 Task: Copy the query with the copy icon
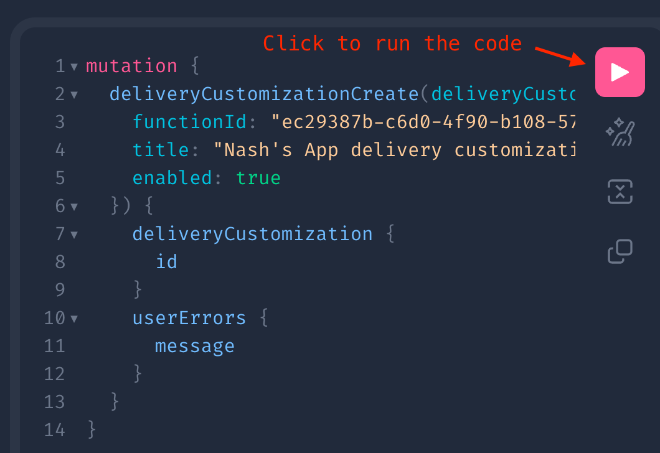pos(620,251)
